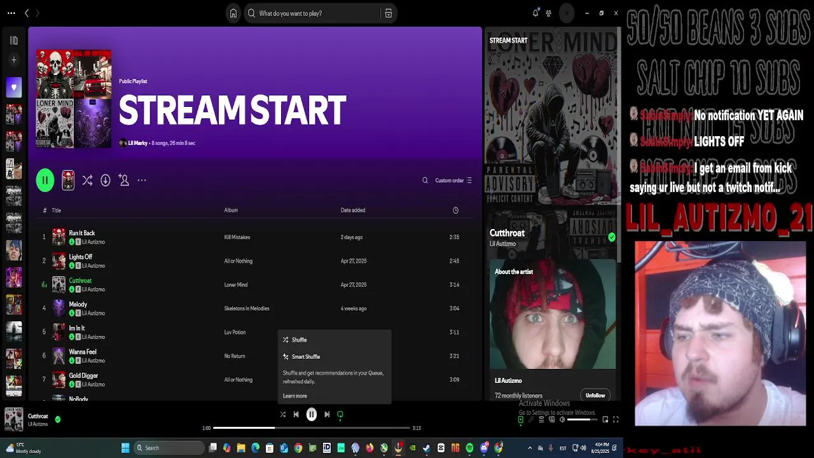This screenshot has height=458, width=814.
Task: Choose Shuffle in the popup menu
Action: (x=334, y=340)
